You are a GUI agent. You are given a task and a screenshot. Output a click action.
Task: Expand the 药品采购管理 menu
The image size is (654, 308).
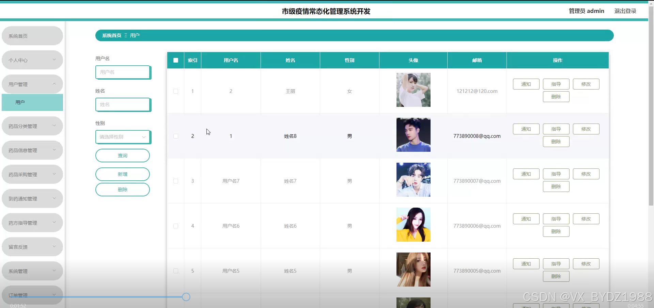click(32, 174)
